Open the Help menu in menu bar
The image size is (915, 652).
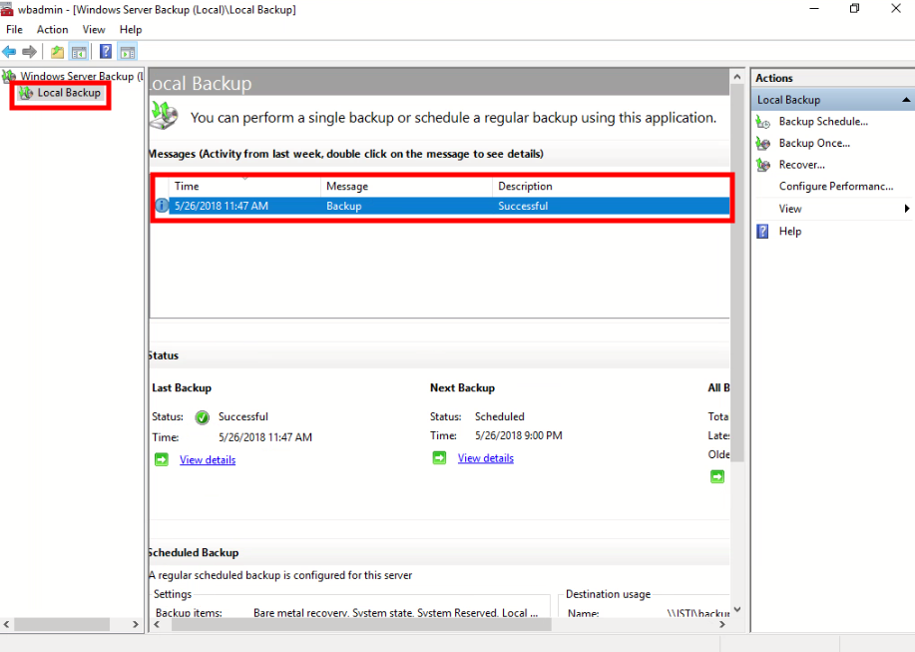click(131, 29)
